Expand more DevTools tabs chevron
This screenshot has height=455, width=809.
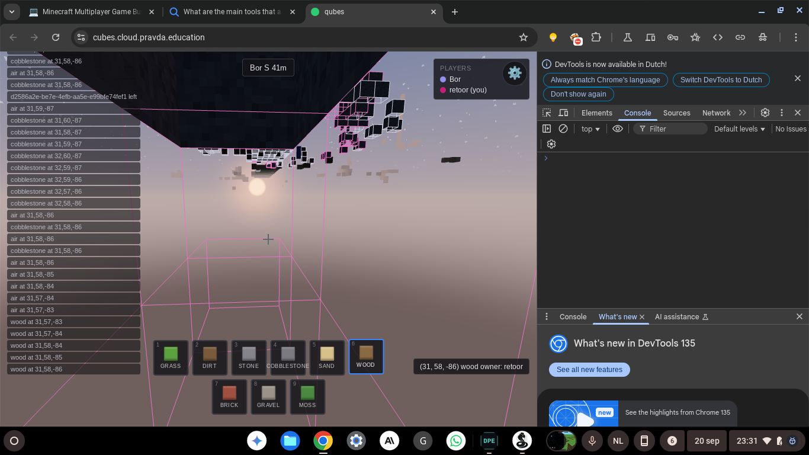743,113
